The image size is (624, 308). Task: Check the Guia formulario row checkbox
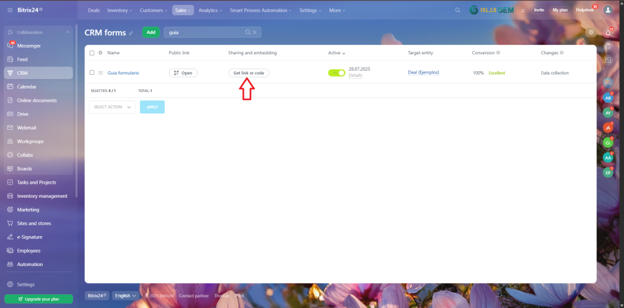point(92,72)
